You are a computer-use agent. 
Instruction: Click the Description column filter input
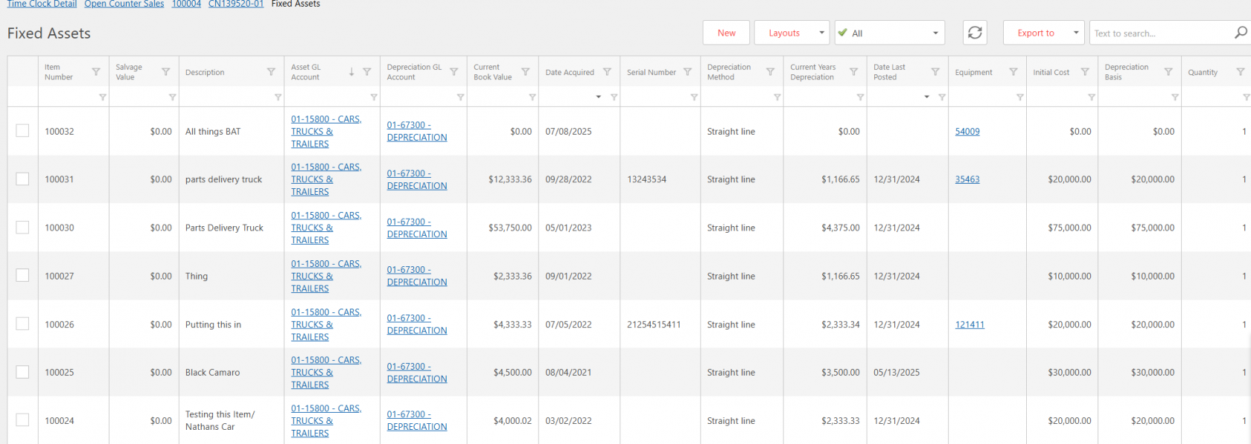[226, 97]
